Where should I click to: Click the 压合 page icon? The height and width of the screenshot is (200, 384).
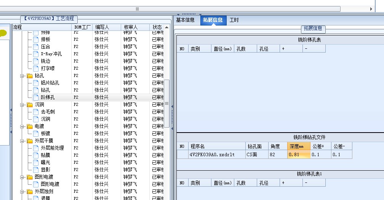click(36, 47)
